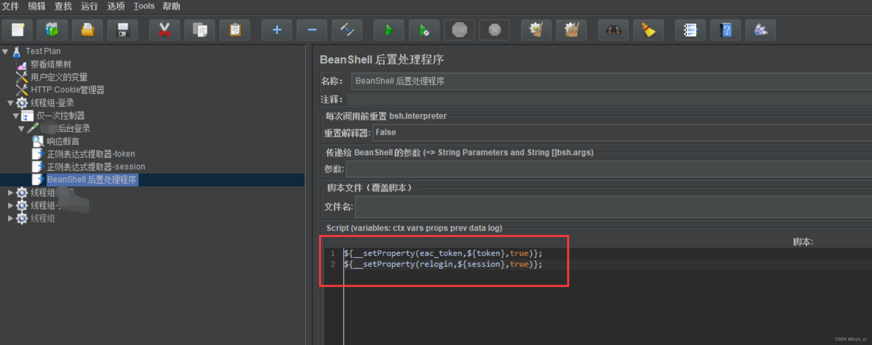Click the Reset Search broom icon

(x=649, y=30)
